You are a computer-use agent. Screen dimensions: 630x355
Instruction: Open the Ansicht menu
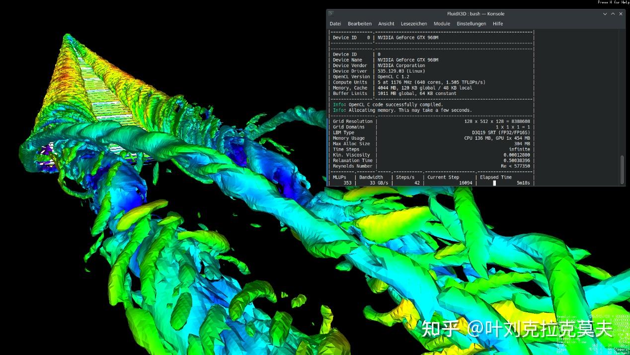(x=386, y=23)
